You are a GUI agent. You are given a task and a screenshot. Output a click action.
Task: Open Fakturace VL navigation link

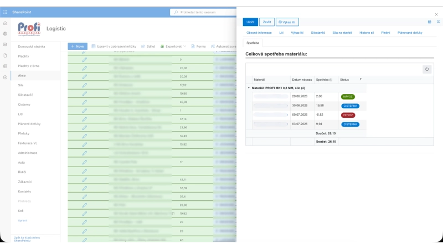(27, 143)
